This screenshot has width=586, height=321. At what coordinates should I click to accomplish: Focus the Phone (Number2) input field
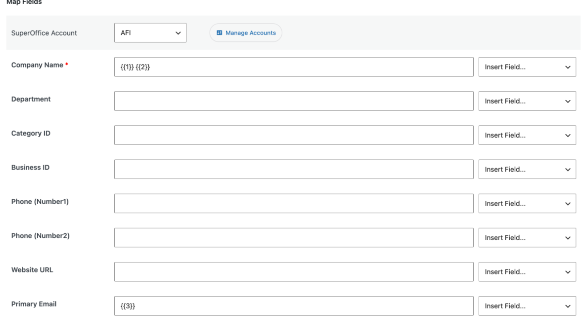tap(294, 238)
